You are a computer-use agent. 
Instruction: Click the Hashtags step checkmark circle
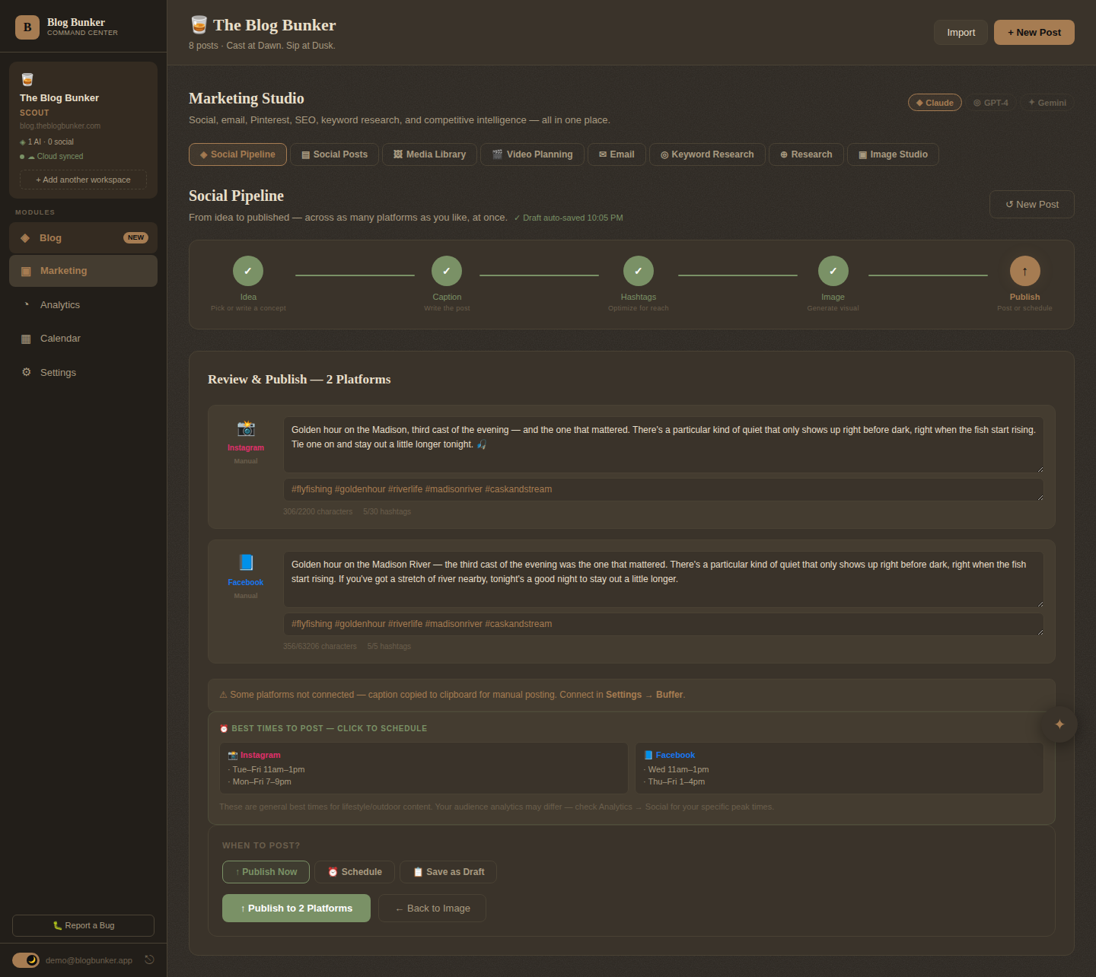(638, 271)
